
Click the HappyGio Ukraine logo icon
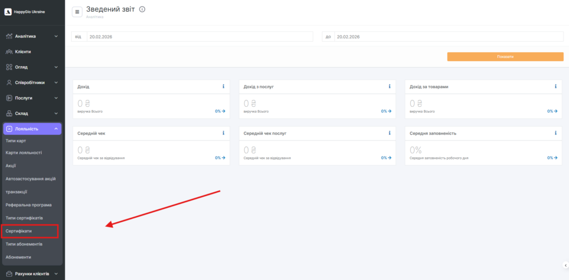[x=8, y=11]
